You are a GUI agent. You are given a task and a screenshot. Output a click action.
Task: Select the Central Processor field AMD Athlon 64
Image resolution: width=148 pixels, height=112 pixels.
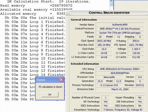(120, 29)
